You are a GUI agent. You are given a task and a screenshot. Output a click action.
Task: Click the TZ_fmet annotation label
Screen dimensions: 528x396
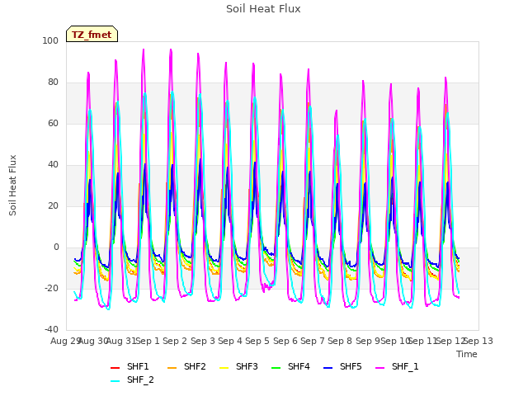tap(92, 35)
